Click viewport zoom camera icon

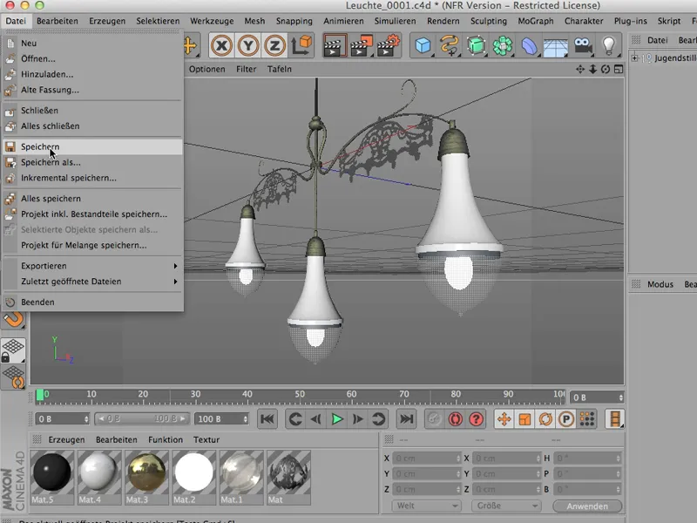pyautogui.click(x=592, y=69)
